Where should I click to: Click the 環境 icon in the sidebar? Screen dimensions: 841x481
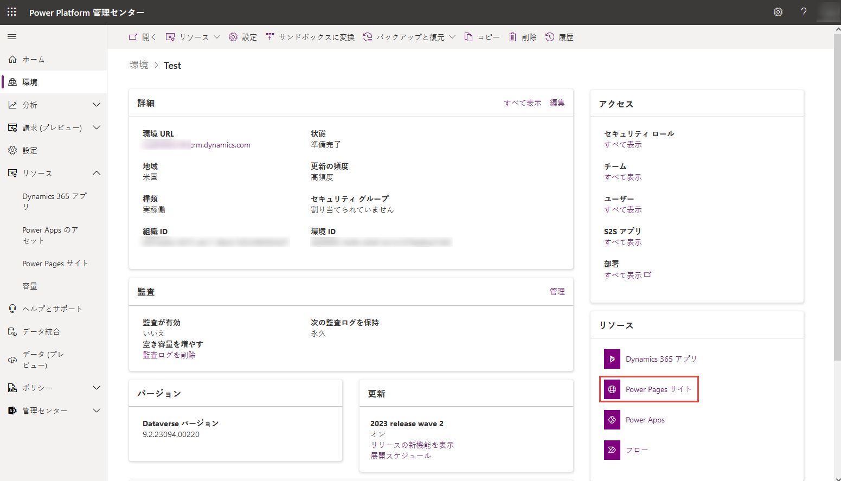coord(12,82)
